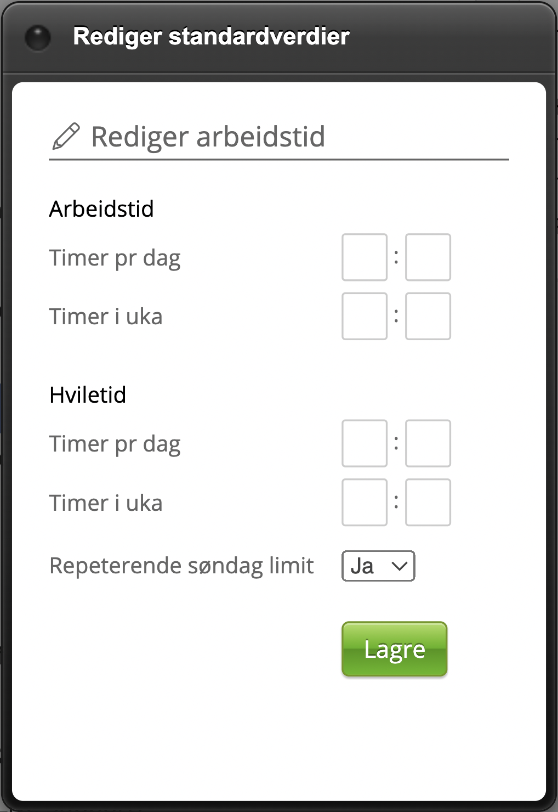Click the Repeterende søndag limit label
This screenshot has width=558, height=812.
(x=181, y=566)
